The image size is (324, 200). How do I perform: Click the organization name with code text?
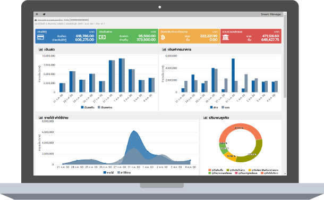click(x=62, y=20)
